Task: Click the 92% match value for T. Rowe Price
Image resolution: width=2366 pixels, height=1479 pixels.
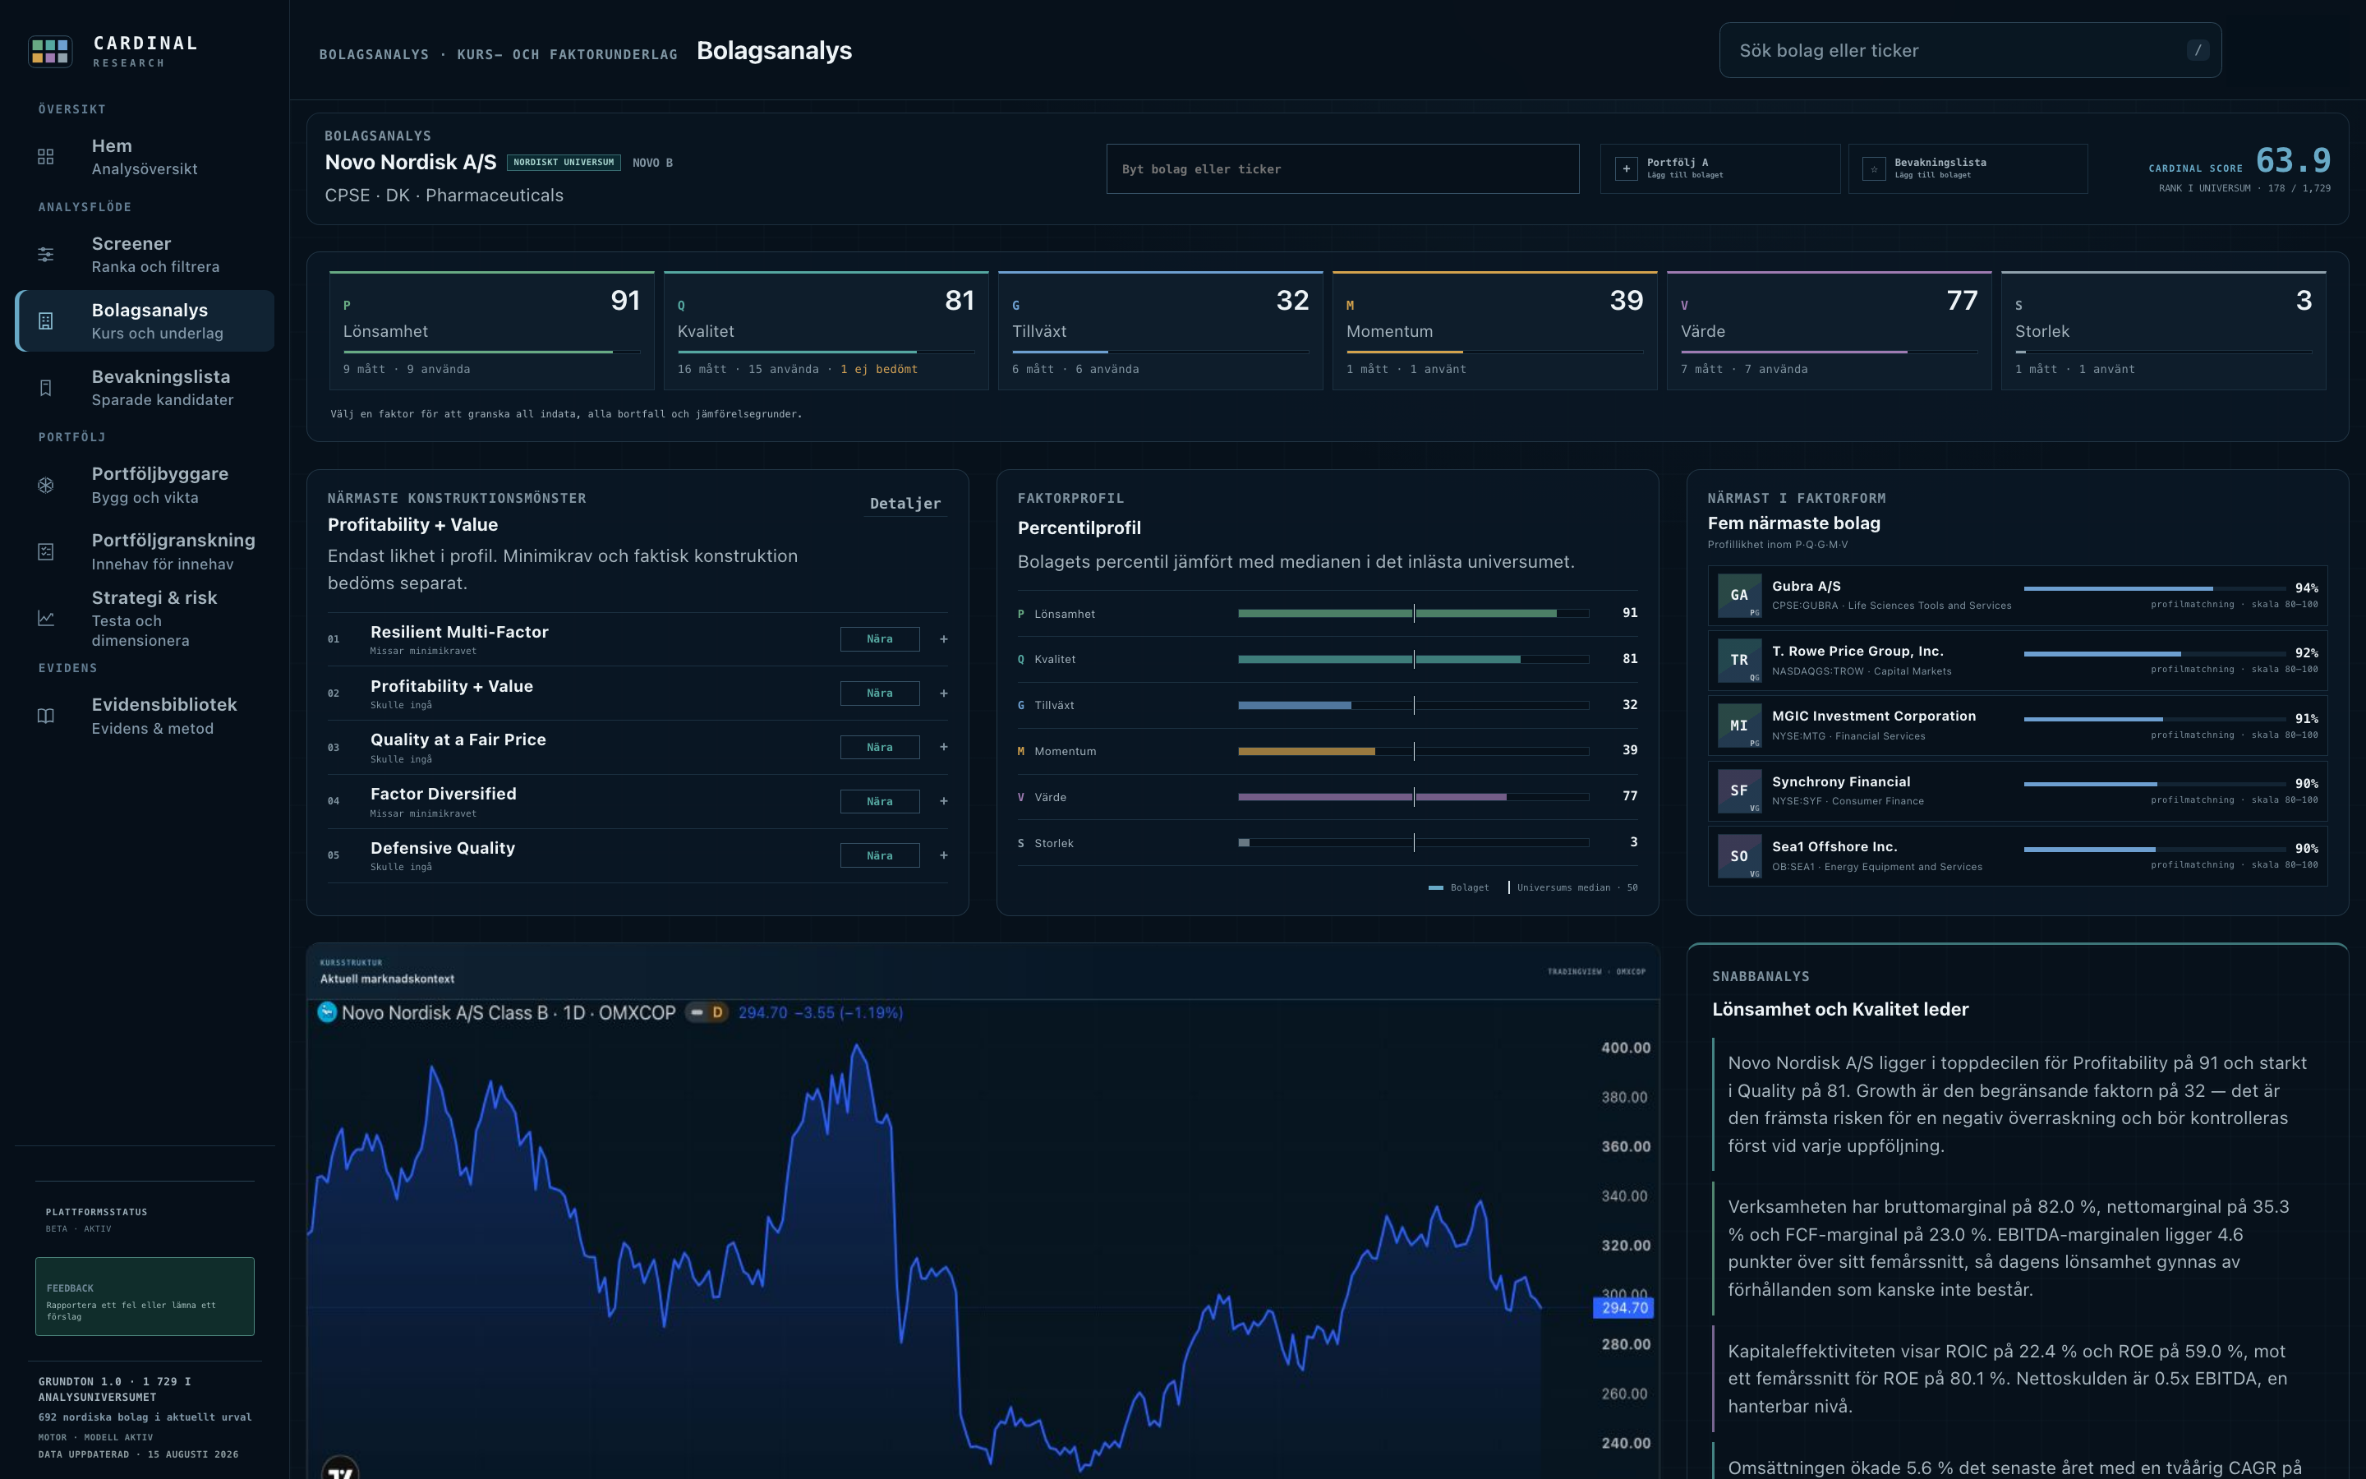Action: (2306, 652)
